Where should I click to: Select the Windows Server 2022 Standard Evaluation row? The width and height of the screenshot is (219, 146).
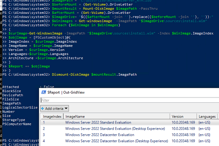pos(98,122)
